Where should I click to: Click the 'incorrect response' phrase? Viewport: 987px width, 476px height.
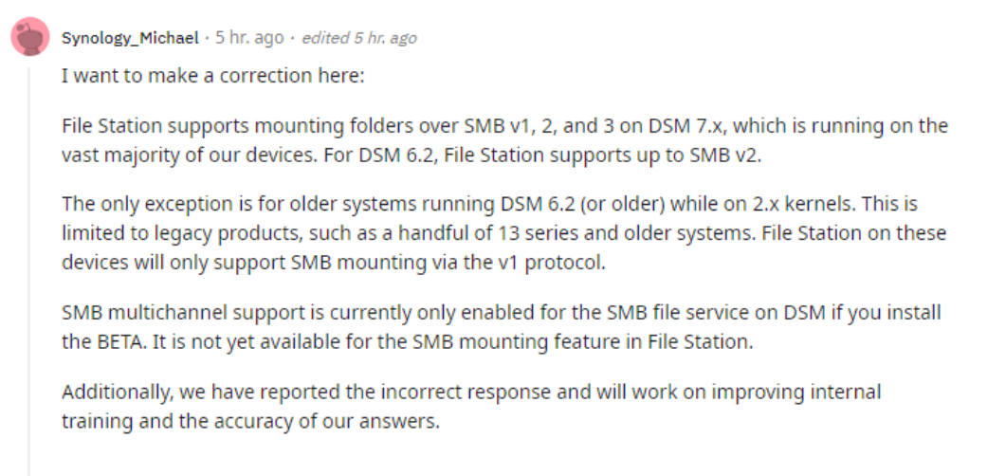[x=448, y=392]
